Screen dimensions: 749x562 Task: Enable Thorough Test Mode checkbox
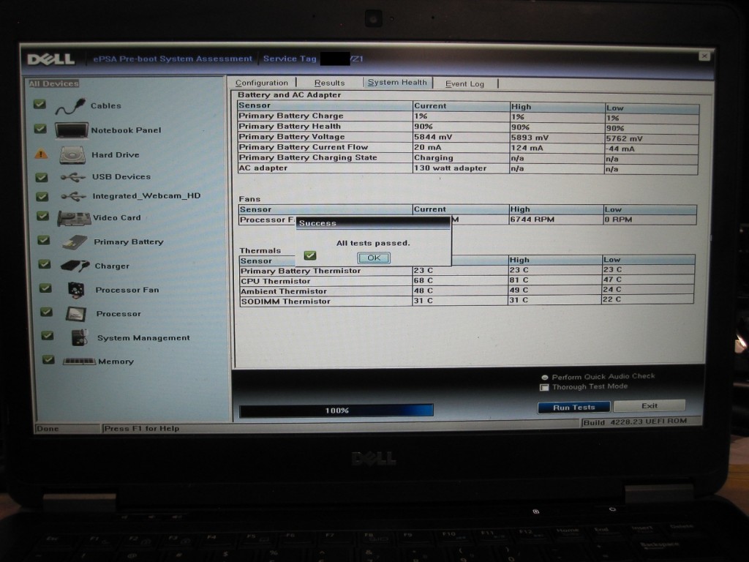(x=544, y=388)
